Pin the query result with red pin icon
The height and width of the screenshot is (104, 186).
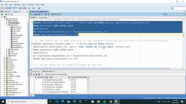click(31, 75)
